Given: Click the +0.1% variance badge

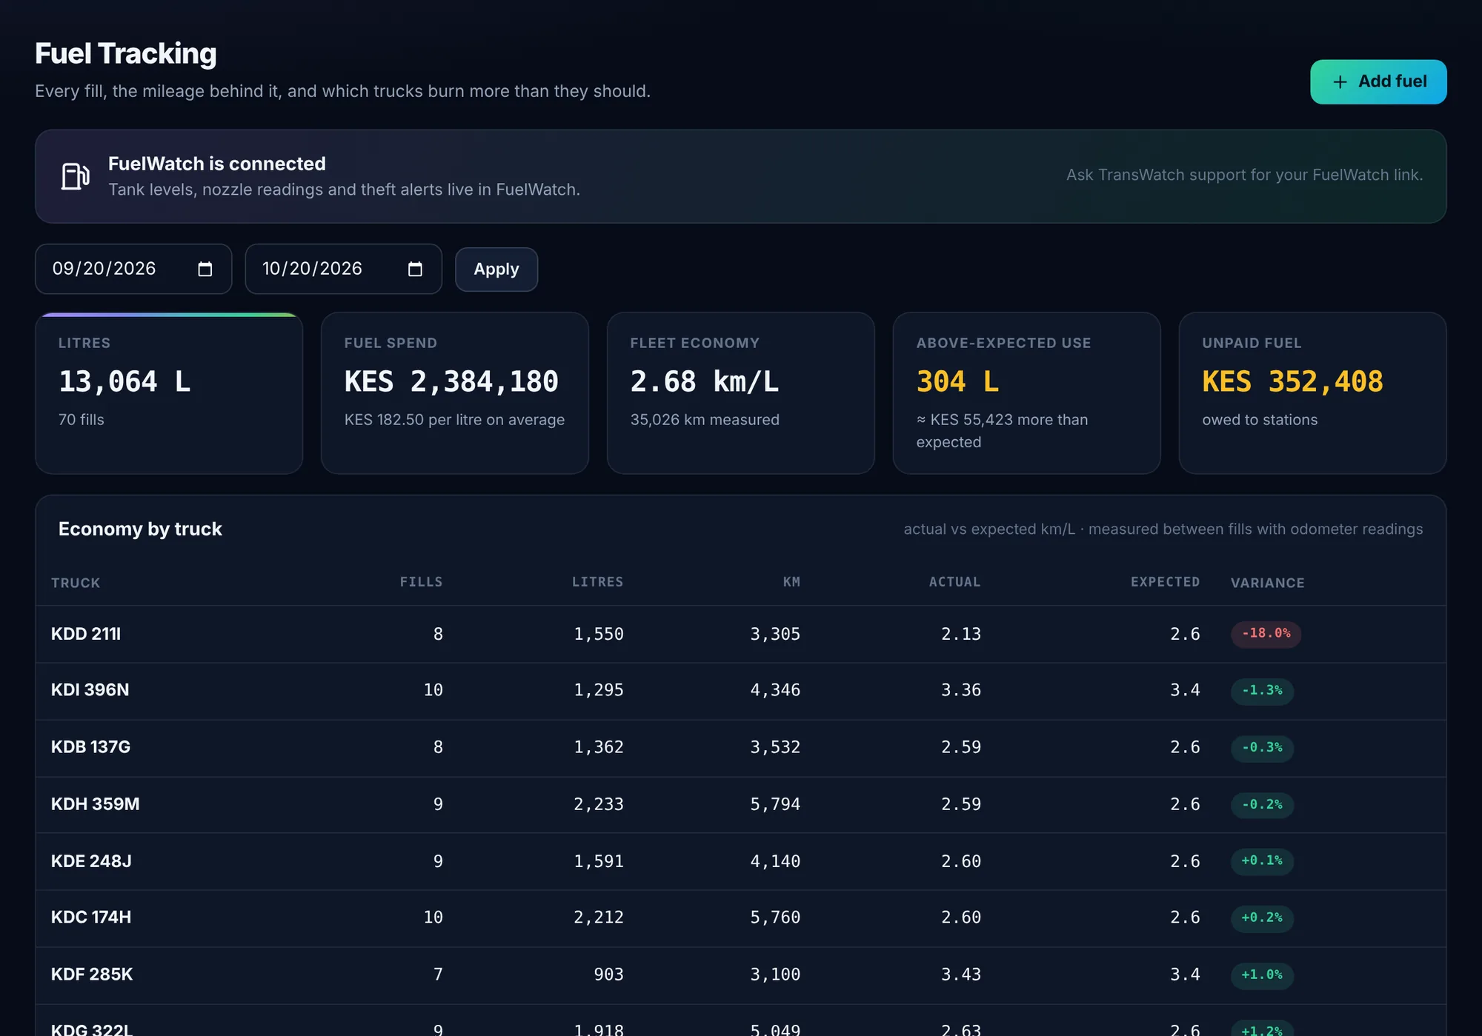Looking at the screenshot, I should [1262, 860].
